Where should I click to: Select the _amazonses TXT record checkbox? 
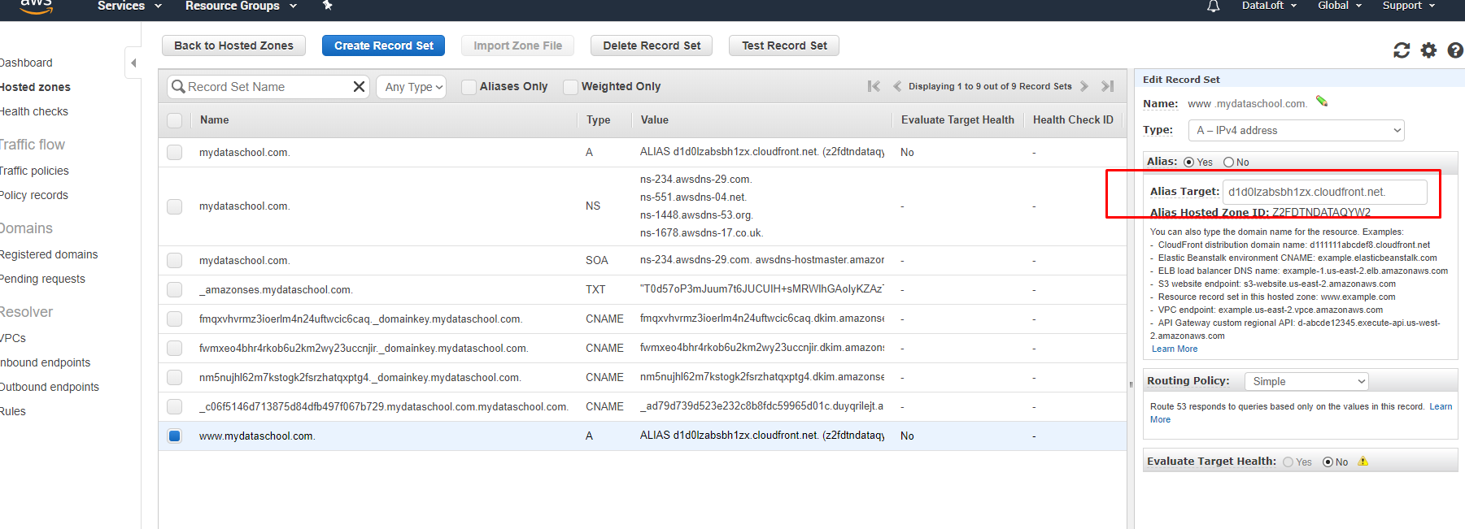click(174, 289)
